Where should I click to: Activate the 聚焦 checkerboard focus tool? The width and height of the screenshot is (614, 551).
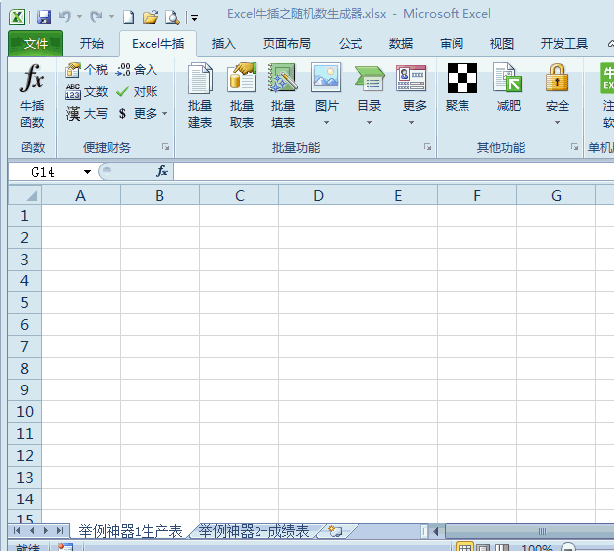(x=462, y=88)
